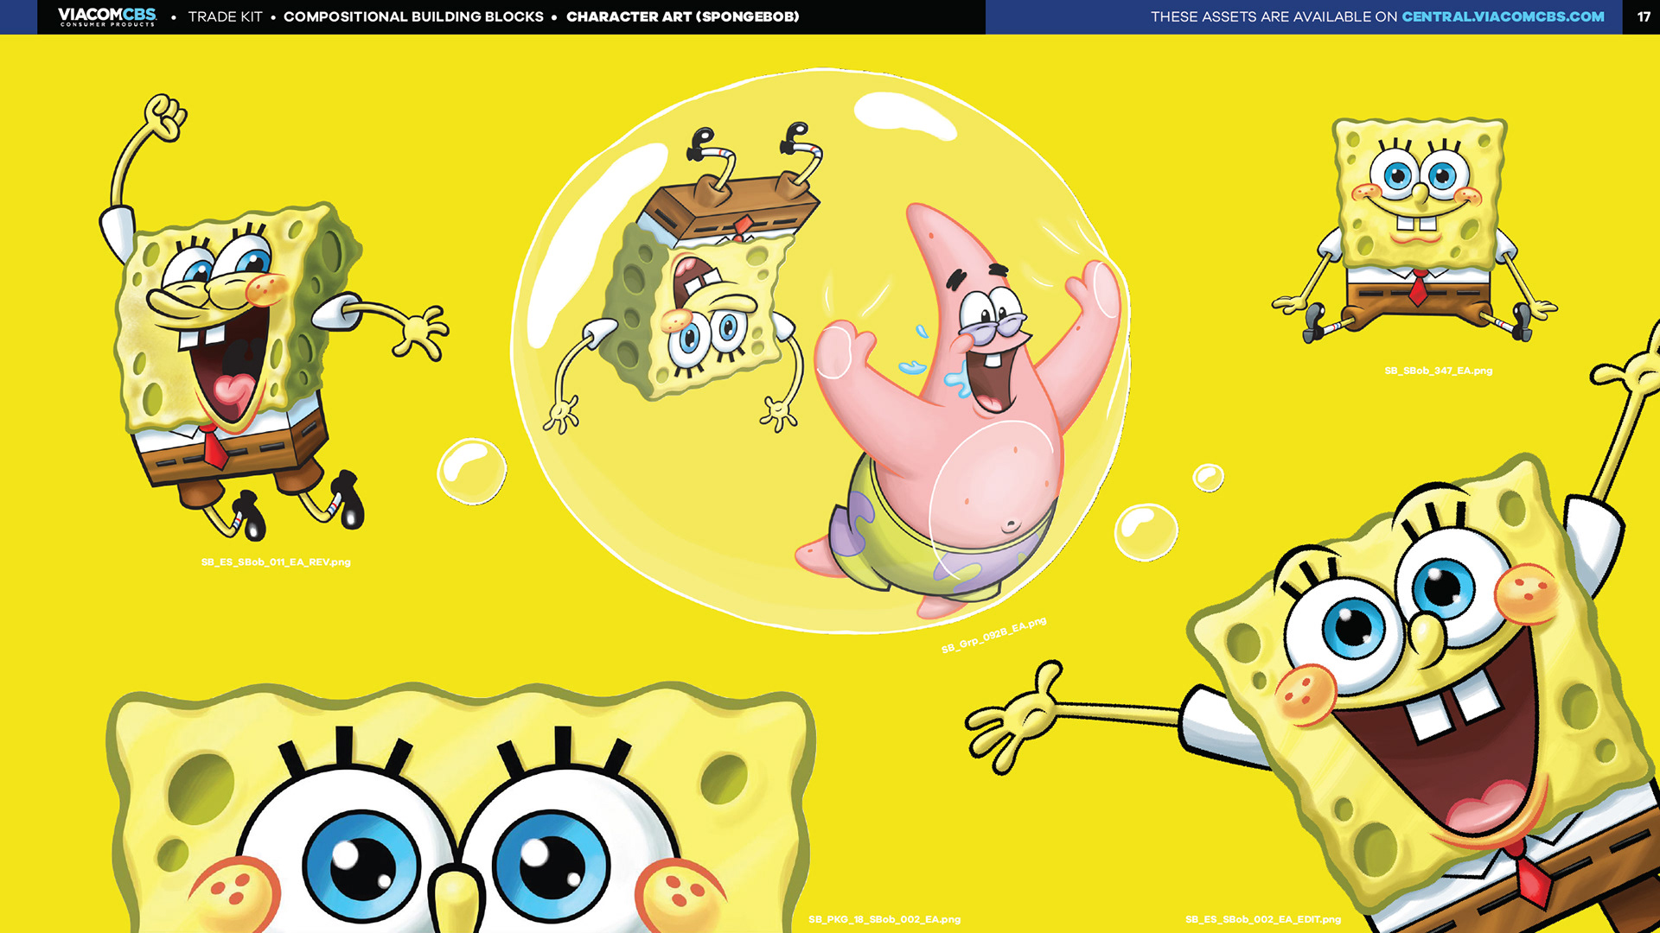The image size is (1660, 933).
Task: Click the tiny bubble near SpongeBob's raised arm
Action: [1208, 477]
